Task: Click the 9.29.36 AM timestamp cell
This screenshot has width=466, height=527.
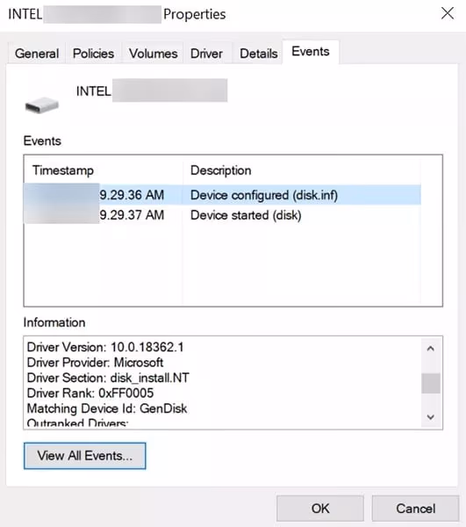Action: tap(132, 195)
